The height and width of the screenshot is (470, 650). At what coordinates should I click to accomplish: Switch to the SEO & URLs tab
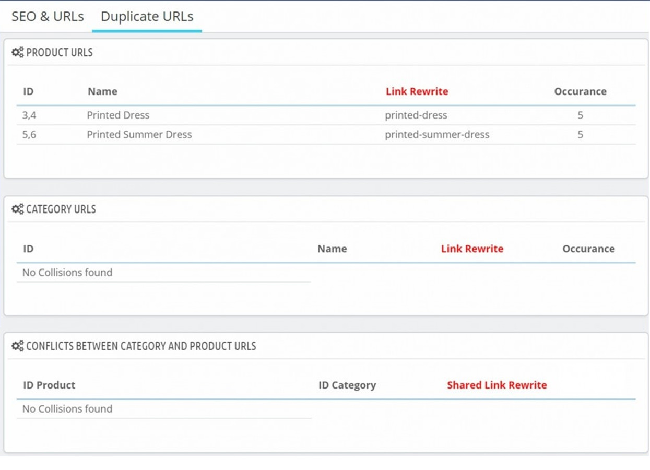tap(48, 16)
